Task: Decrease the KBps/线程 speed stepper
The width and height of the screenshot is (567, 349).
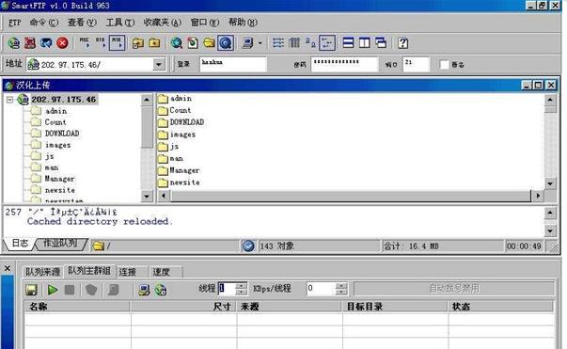Action: coord(341,292)
